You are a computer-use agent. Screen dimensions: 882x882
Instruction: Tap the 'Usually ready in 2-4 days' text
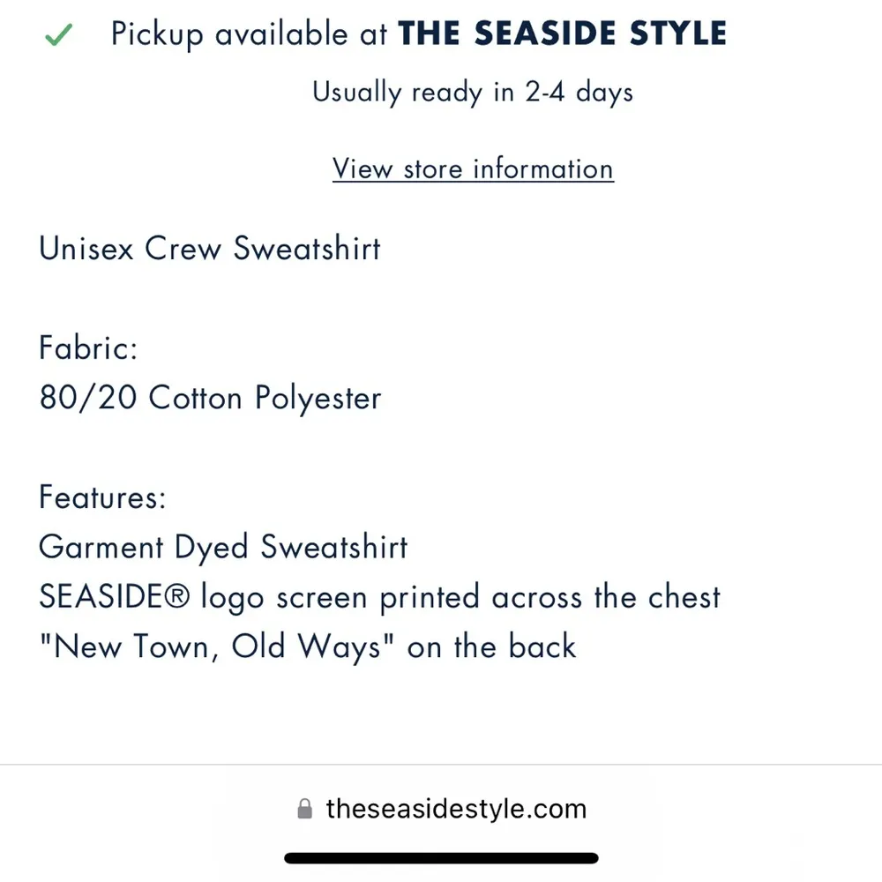(473, 92)
